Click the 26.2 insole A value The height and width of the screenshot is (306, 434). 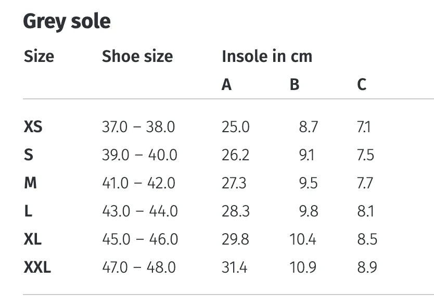[x=236, y=155]
